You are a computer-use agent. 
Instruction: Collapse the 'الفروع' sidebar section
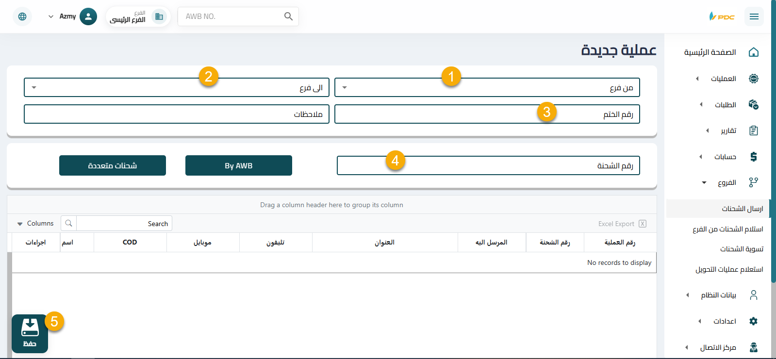726,182
